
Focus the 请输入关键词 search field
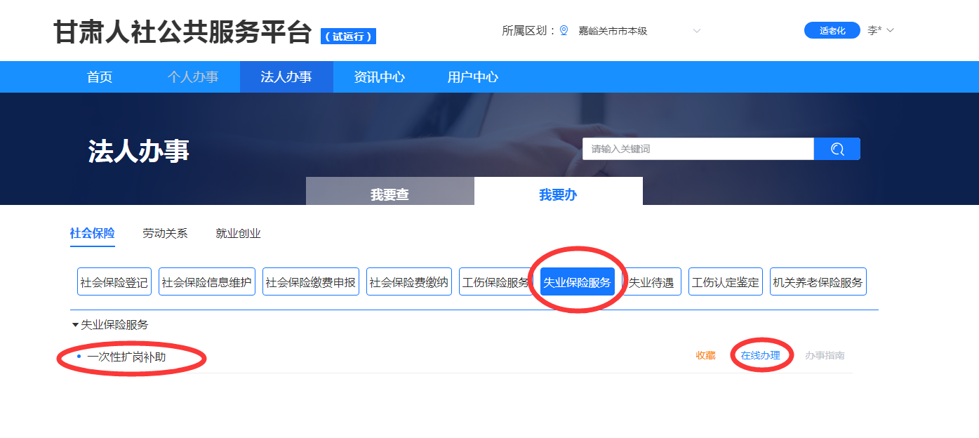tap(698, 149)
